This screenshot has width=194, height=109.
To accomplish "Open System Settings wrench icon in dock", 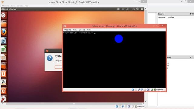I will pyautogui.click(x=4, y=99).
